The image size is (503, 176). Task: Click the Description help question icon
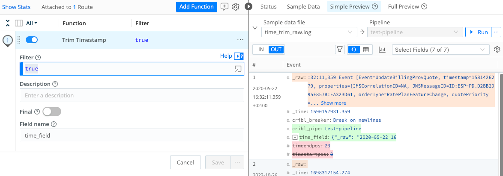coord(55,84)
